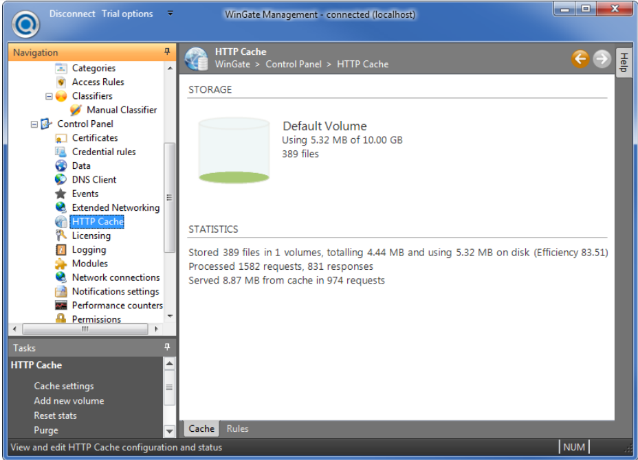Click Add new volume task
Image resolution: width=638 pixels, height=460 pixels.
[x=69, y=401]
